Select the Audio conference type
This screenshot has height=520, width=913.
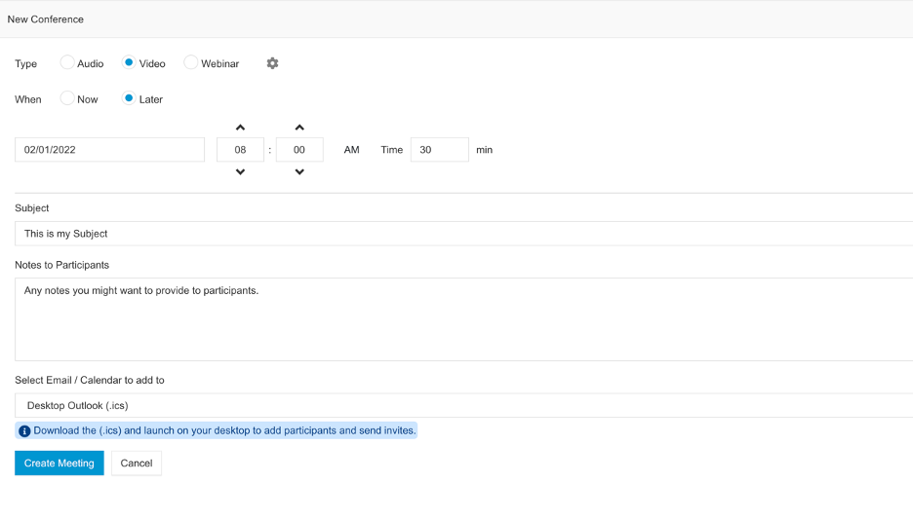67,62
